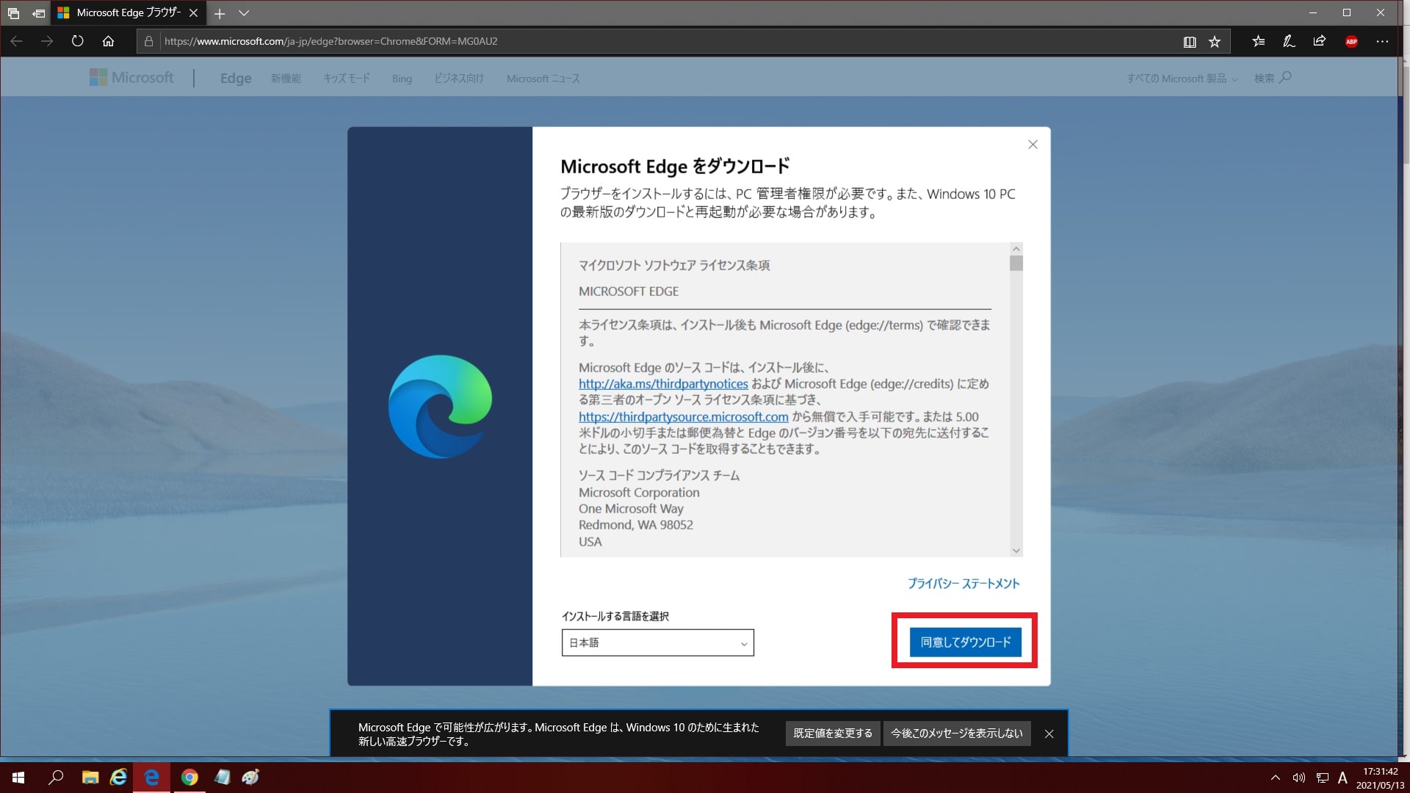Open Microsoft ニュース menu item
The height and width of the screenshot is (793, 1410).
[x=543, y=79]
